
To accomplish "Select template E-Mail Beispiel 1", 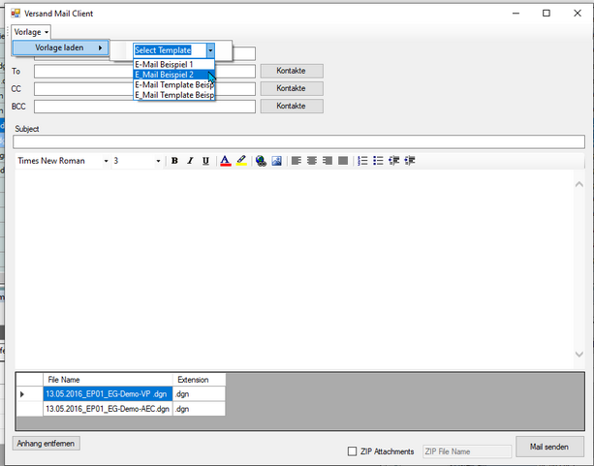I will (x=174, y=64).
